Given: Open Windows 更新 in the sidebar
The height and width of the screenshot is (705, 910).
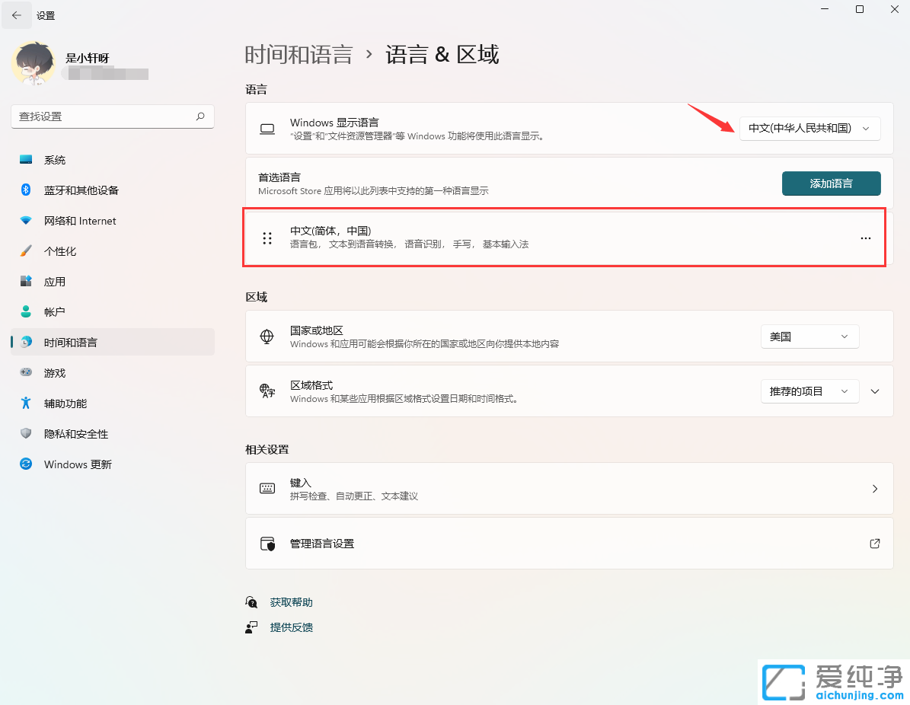Looking at the screenshot, I should click(113, 464).
